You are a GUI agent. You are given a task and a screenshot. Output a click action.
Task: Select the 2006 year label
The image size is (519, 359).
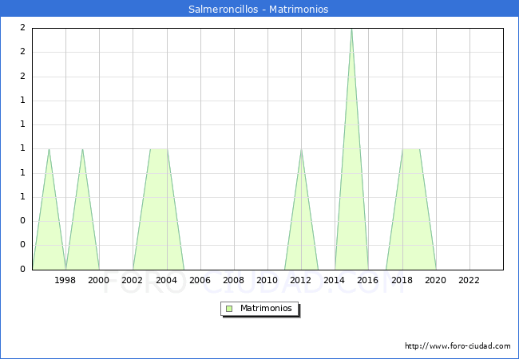[200, 280]
